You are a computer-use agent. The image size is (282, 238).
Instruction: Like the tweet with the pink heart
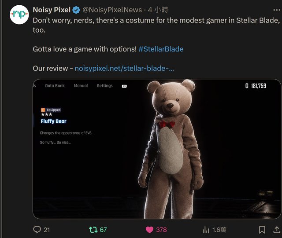149,229
